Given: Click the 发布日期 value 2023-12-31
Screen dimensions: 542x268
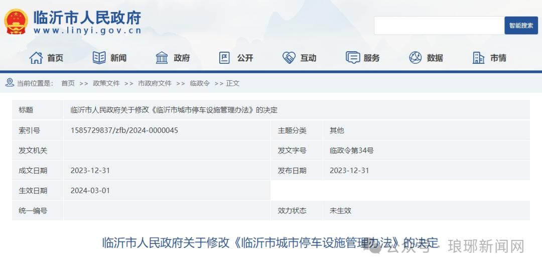Looking at the screenshot, I should tap(349, 171).
